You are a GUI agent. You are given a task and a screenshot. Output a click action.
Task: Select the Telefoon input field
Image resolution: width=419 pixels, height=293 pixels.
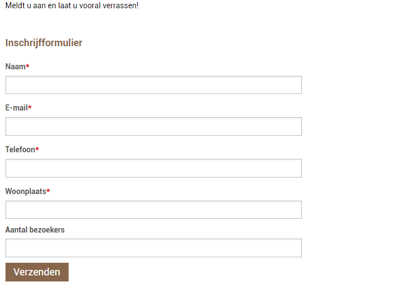coord(153,168)
